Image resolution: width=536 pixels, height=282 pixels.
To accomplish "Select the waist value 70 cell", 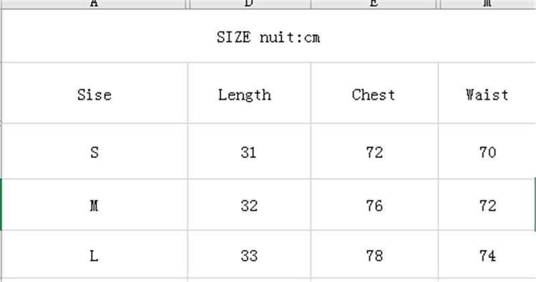I will pos(487,152).
